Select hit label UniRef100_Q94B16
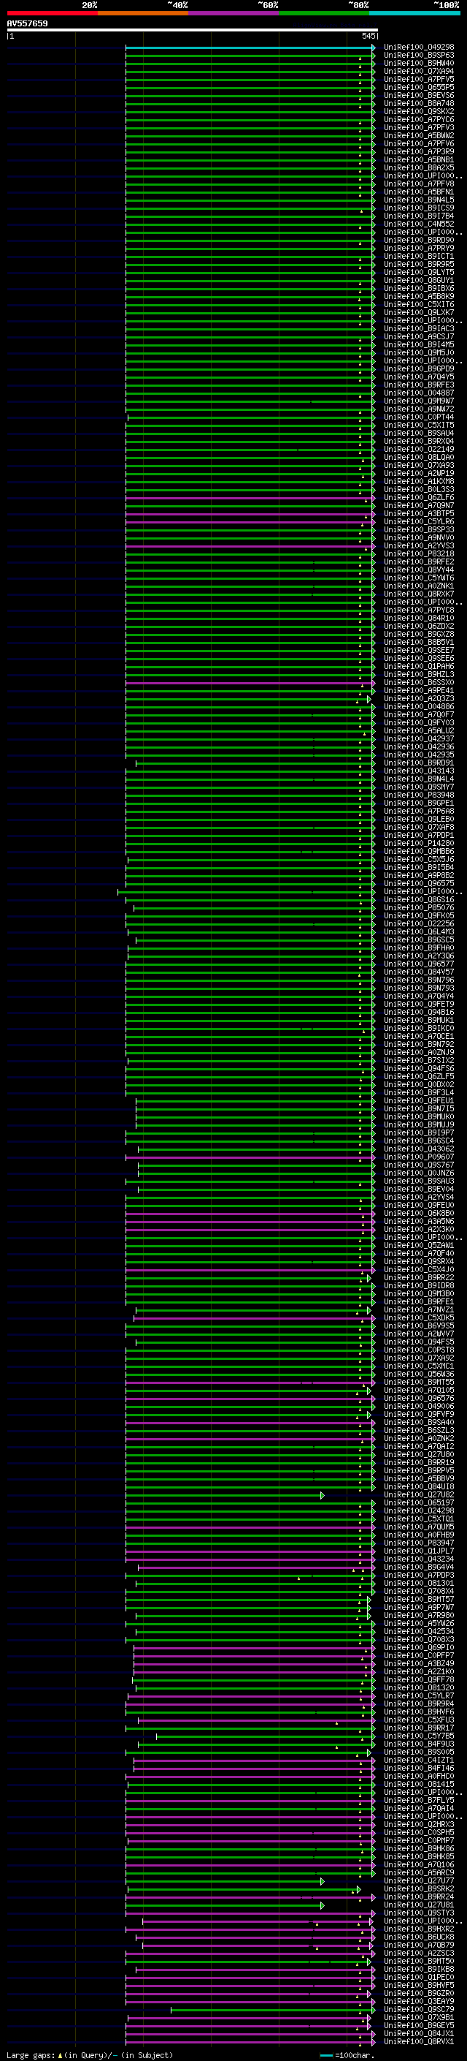The height and width of the screenshot is (2061, 467). point(419,1011)
